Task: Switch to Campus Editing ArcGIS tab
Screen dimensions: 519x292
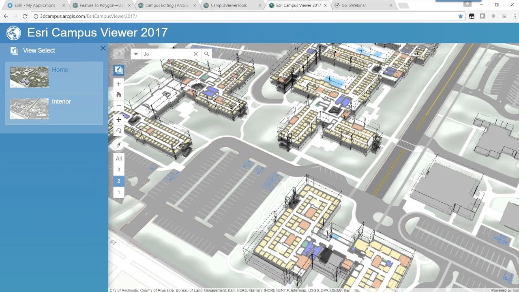Action: point(166,5)
